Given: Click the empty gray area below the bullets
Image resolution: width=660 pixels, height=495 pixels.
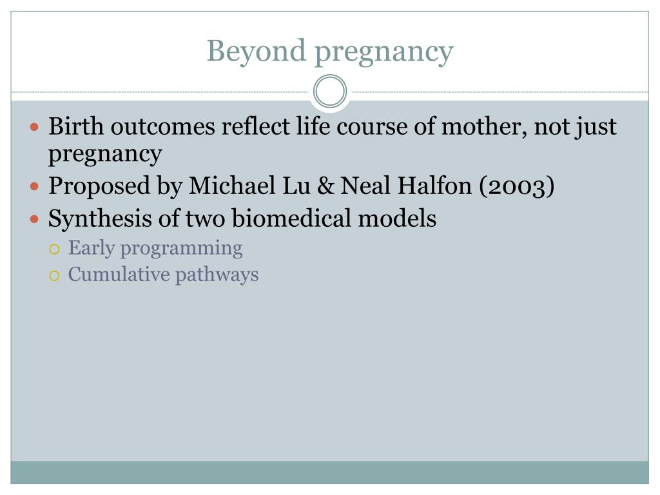Looking at the screenshot, I should (330, 371).
